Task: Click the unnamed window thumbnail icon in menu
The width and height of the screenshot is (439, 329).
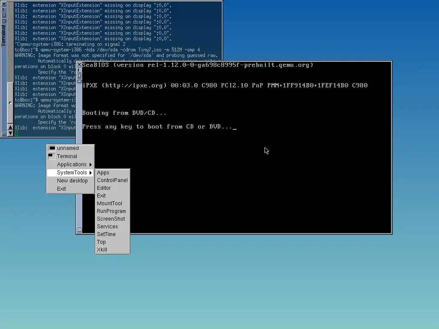Action: pos(52,148)
